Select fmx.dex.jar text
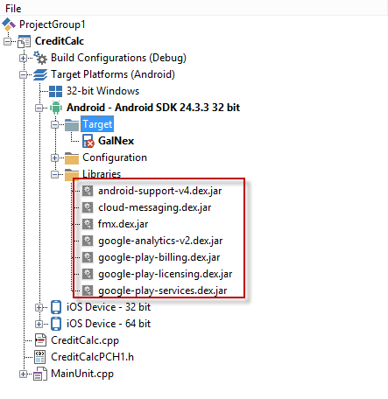Viewport: 388px width, 399px height. 123,224
